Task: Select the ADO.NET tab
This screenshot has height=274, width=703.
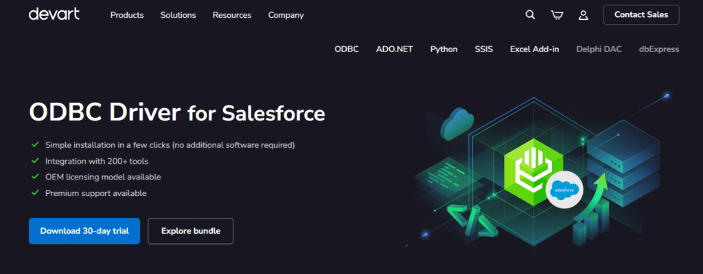Action: point(395,49)
